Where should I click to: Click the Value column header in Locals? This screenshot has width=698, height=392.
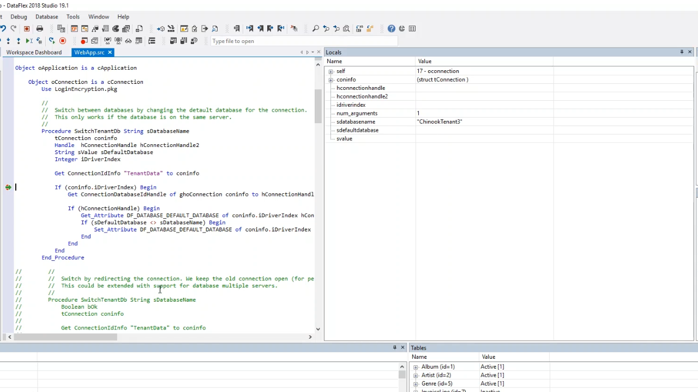[x=425, y=62]
